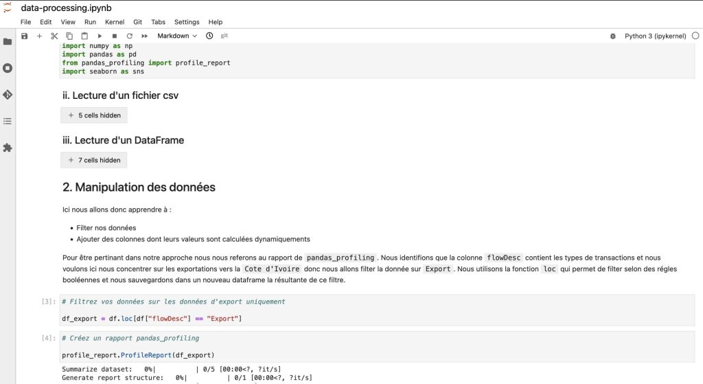The image size is (703, 384).
Task: Click into the code cell numbered [3]
Action: (377, 310)
